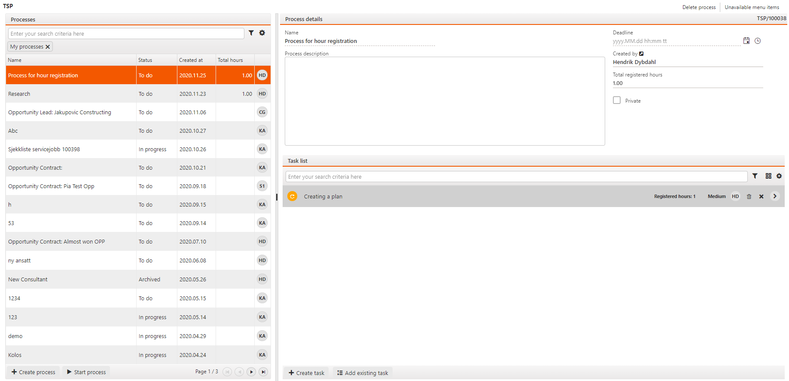The image size is (789, 381).
Task: Click HD avatar on Research row
Action: 262,94
